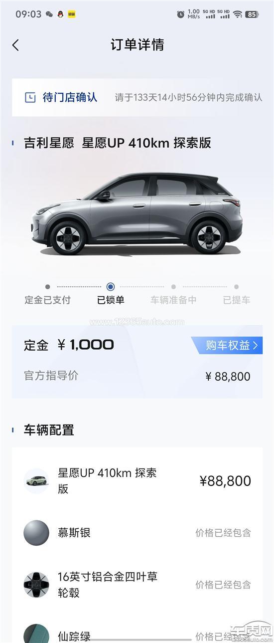Tap the small 星愿UP car thumbnail

coord(36,481)
